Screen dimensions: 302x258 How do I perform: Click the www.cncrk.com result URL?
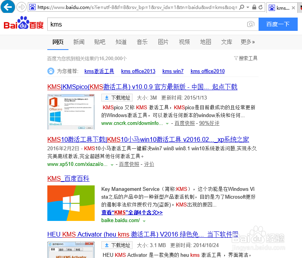pyautogui.click(x=132, y=123)
